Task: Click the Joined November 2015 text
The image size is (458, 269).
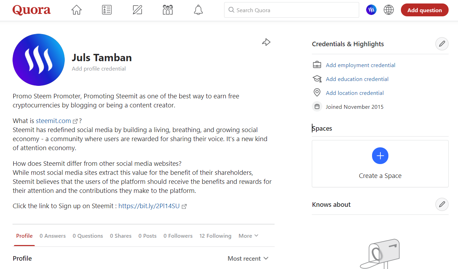Action: pos(355,107)
